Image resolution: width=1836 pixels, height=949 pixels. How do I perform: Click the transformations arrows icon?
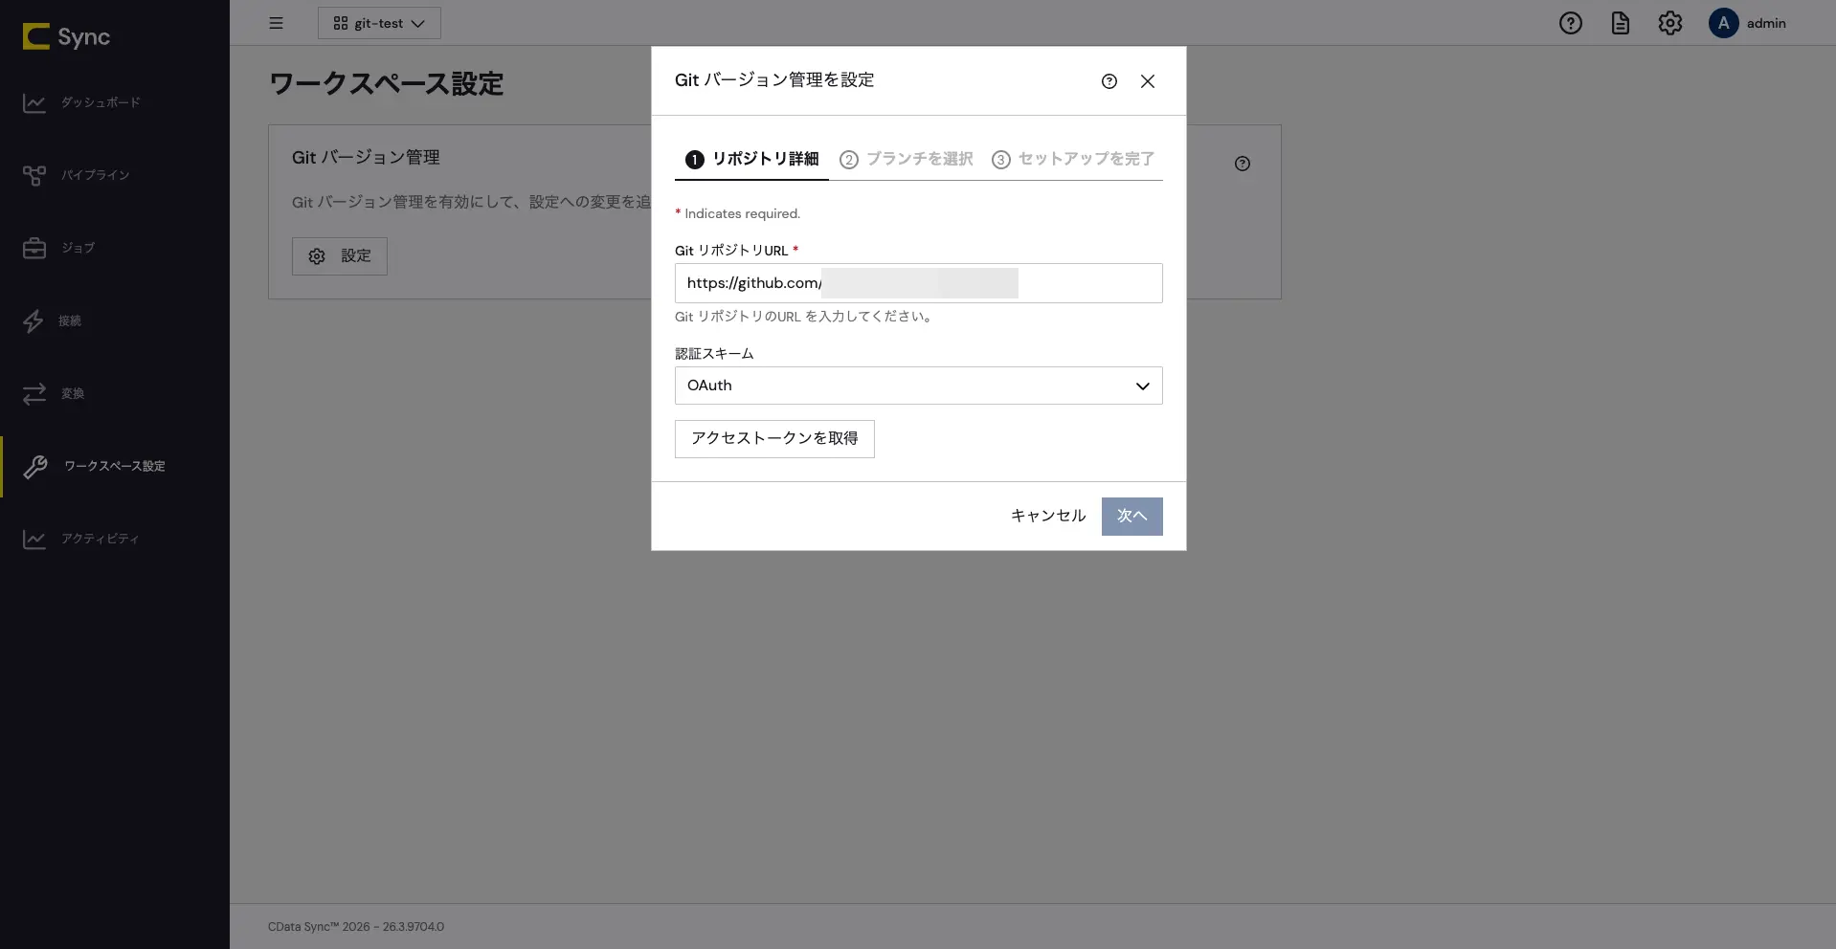tap(34, 393)
